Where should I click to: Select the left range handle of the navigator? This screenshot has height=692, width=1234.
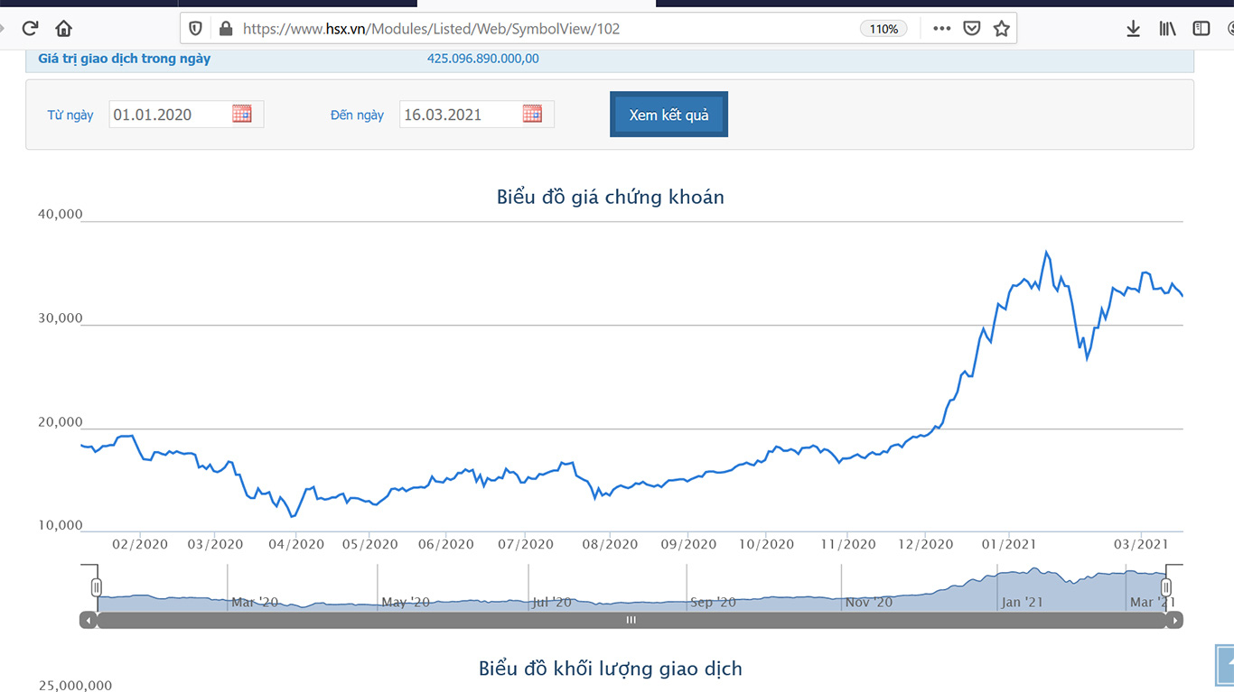(x=97, y=587)
